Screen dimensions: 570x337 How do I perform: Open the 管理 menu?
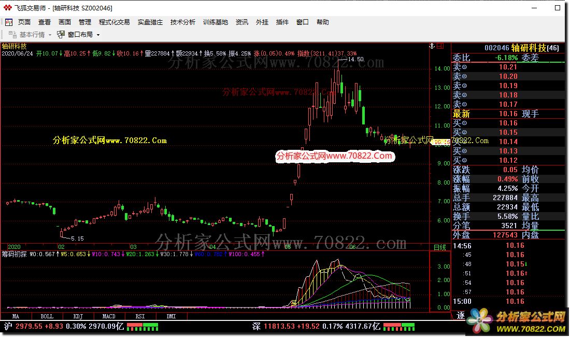[84, 22]
